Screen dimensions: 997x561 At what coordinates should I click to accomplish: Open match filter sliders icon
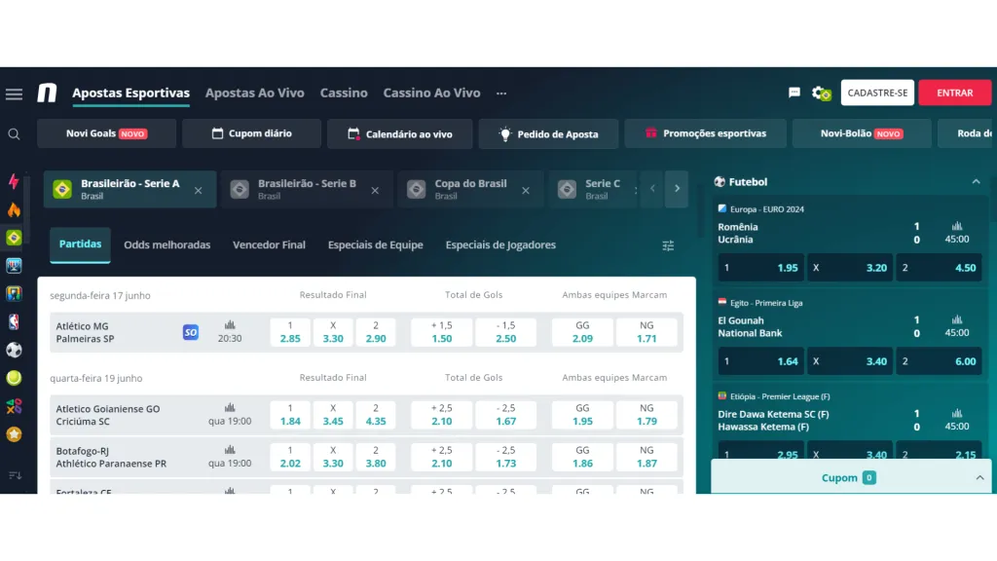click(668, 245)
